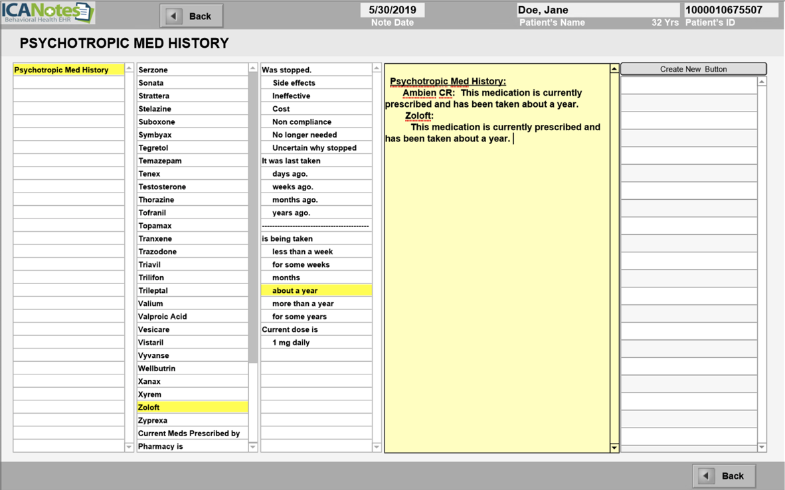Image resolution: width=785 pixels, height=490 pixels.
Task: Select the Psychotropic Med History category
Action: coord(68,70)
